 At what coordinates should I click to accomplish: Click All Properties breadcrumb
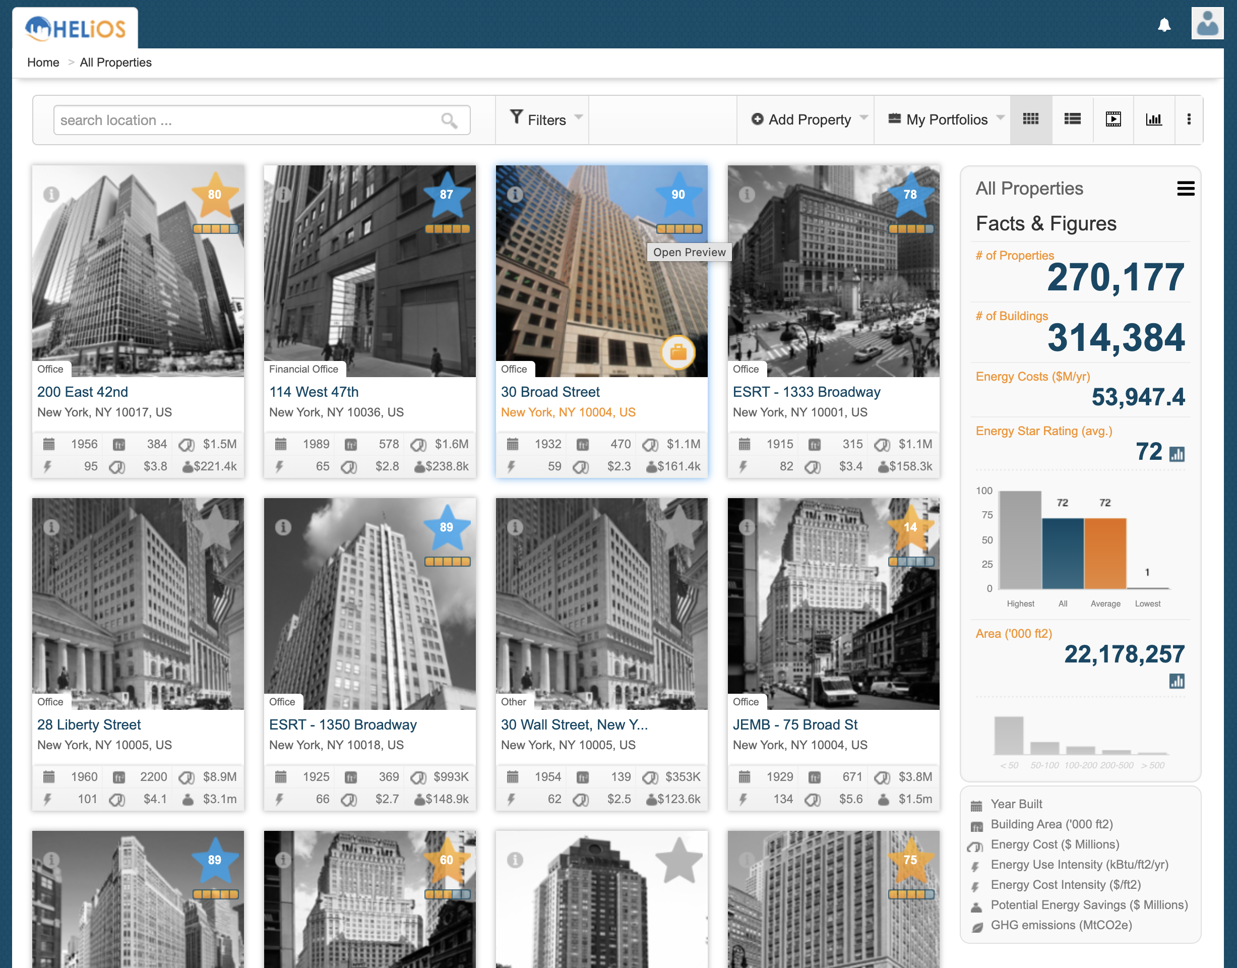pyautogui.click(x=115, y=63)
